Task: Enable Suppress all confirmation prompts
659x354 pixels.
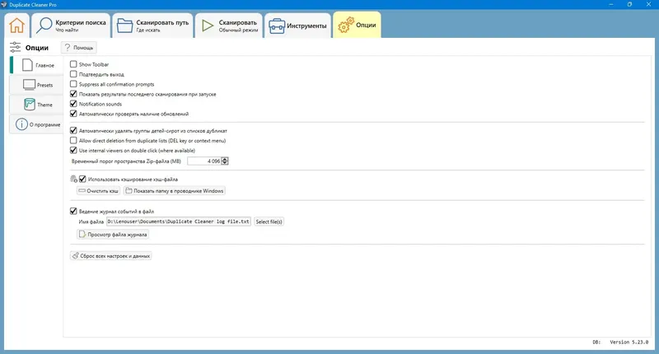Action: 73,84
